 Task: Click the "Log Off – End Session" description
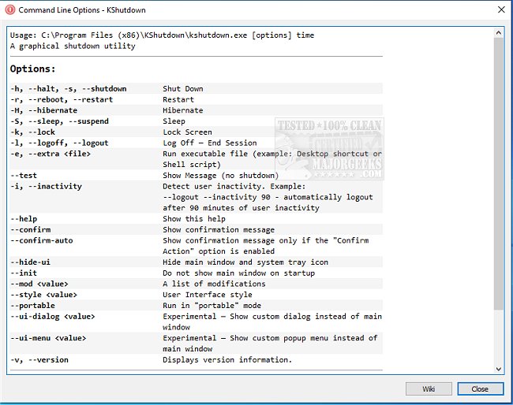click(210, 143)
